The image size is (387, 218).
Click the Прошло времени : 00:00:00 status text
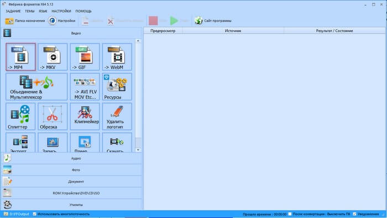coord(265,214)
